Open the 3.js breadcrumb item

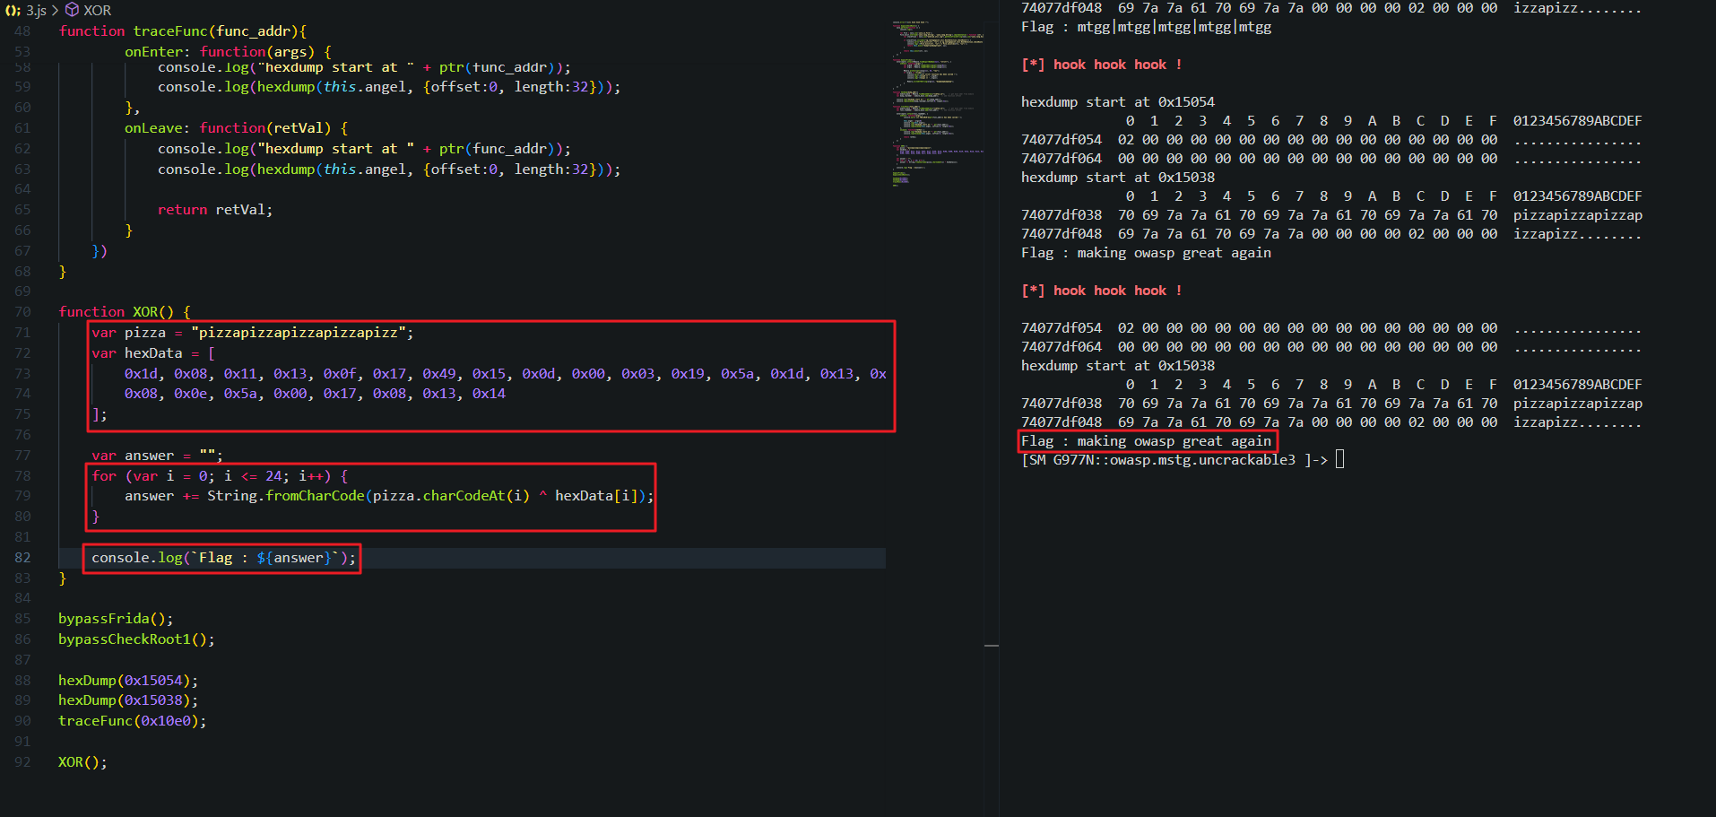(36, 11)
